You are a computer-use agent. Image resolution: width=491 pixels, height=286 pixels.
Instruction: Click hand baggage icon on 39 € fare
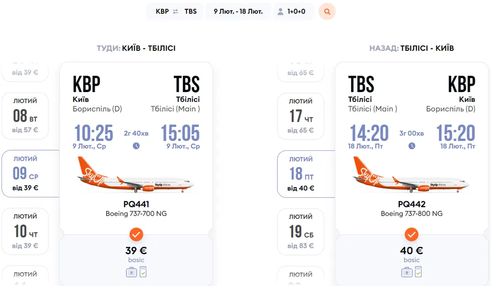click(x=131, y=272)
